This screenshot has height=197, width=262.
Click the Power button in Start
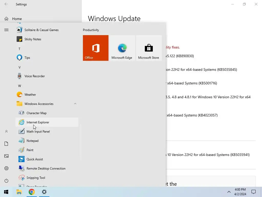[6, 181]
